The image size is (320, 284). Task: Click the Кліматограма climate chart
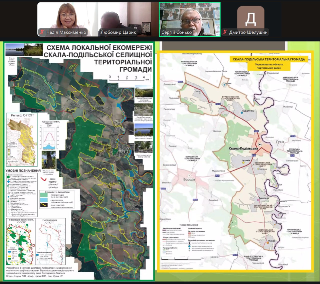tap(50, 135)
